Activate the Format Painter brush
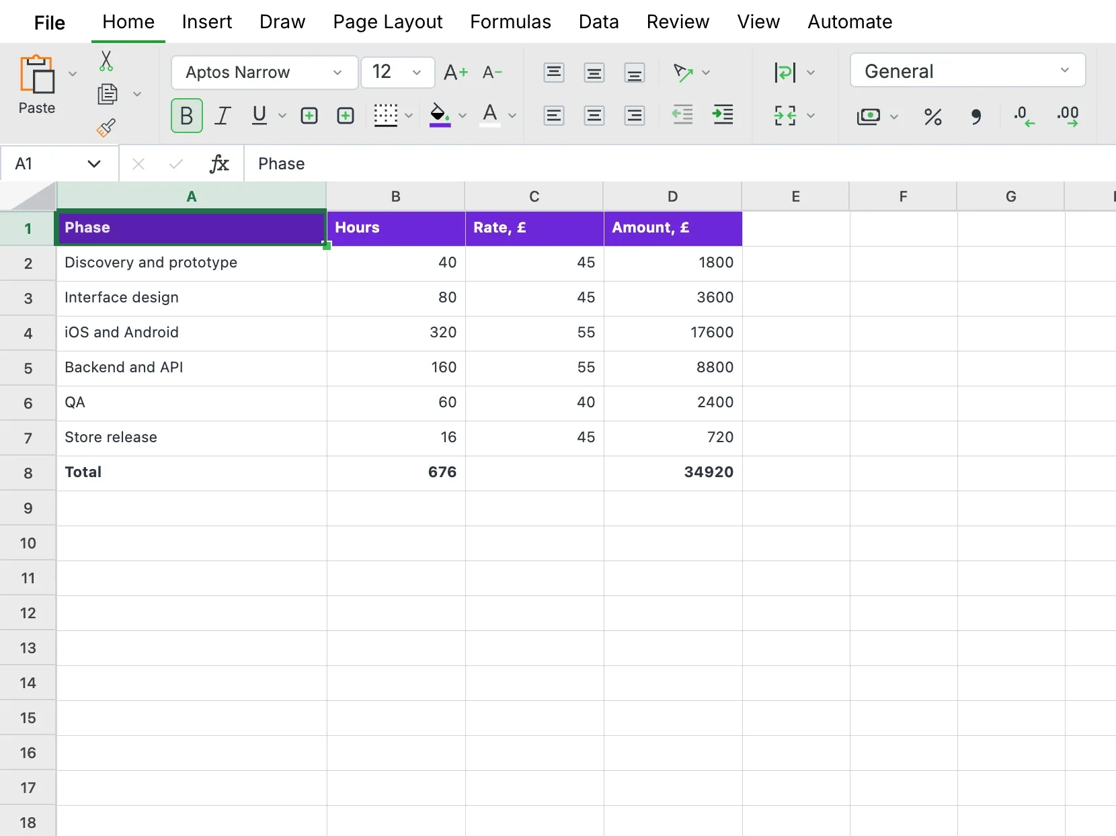This screenshot has height=836, width=1116. [x=106, y=128]
